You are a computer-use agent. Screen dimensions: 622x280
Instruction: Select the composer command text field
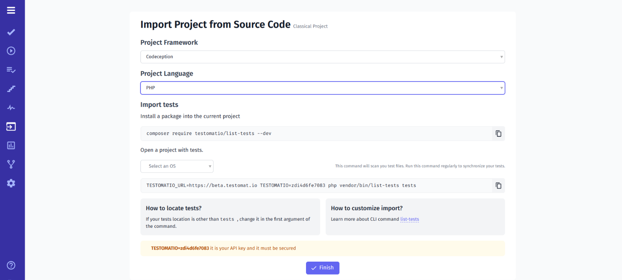[293, 133]
